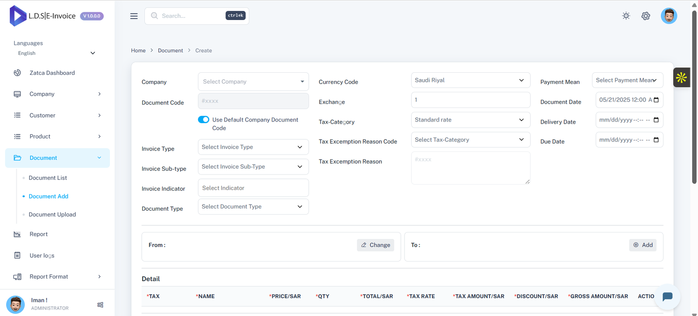Disable Use Default Company Document Code toggle
Viewport: 698px width, 316px height.
coord(204,120)
